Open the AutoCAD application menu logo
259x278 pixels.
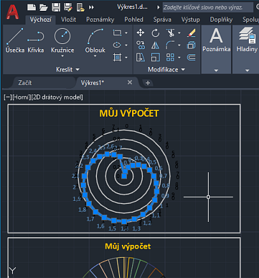click(13, 12)
